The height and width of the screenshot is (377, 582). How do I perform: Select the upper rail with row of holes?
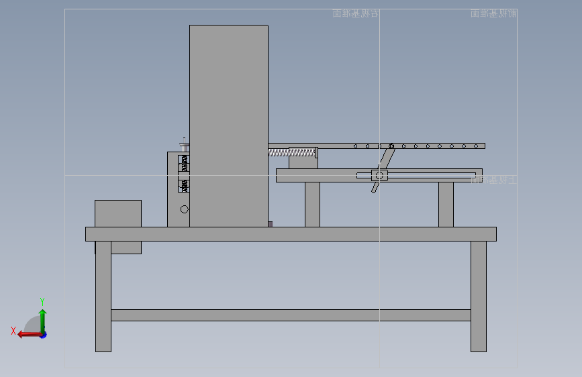[x=377, y=146]
